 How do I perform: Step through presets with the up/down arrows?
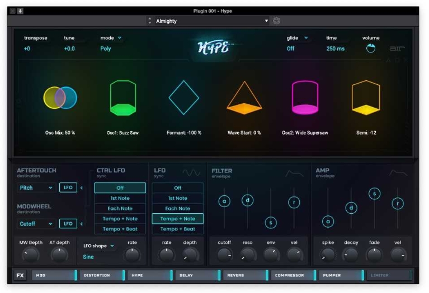[150, 21]
